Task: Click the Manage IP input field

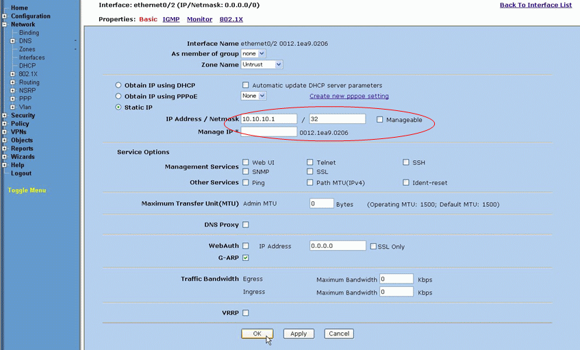Action: [269, 132]
